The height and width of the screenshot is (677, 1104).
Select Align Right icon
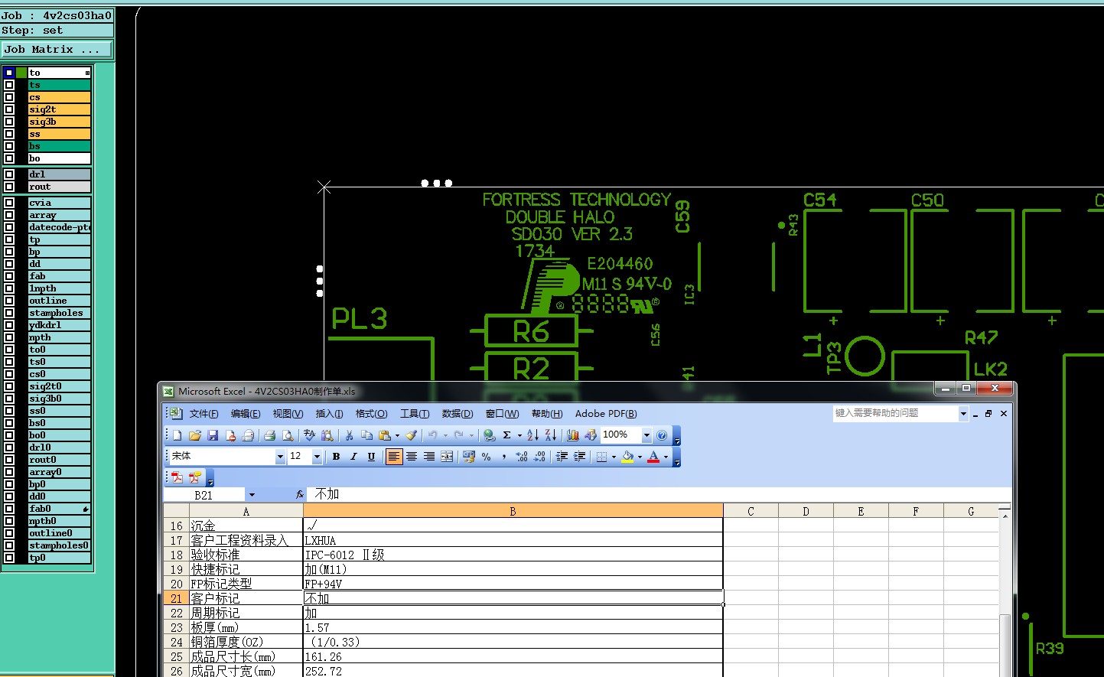429,457
